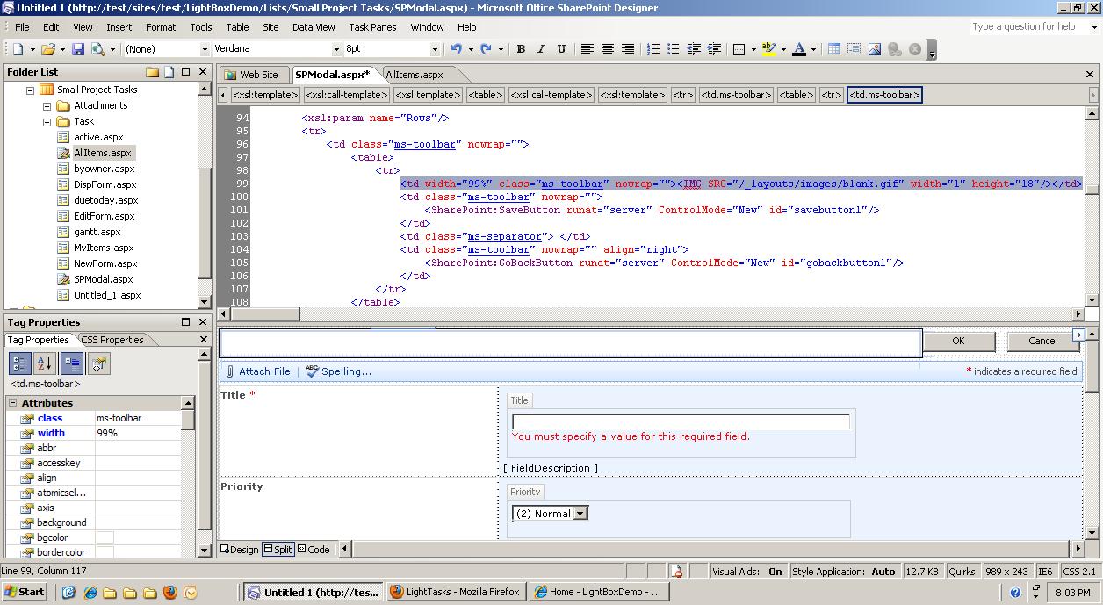
Task: Click the Insert Layer icon
Action: point(854,49)
